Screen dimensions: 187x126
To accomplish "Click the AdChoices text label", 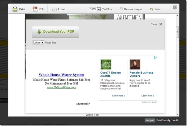I will [x=81, y=104].
